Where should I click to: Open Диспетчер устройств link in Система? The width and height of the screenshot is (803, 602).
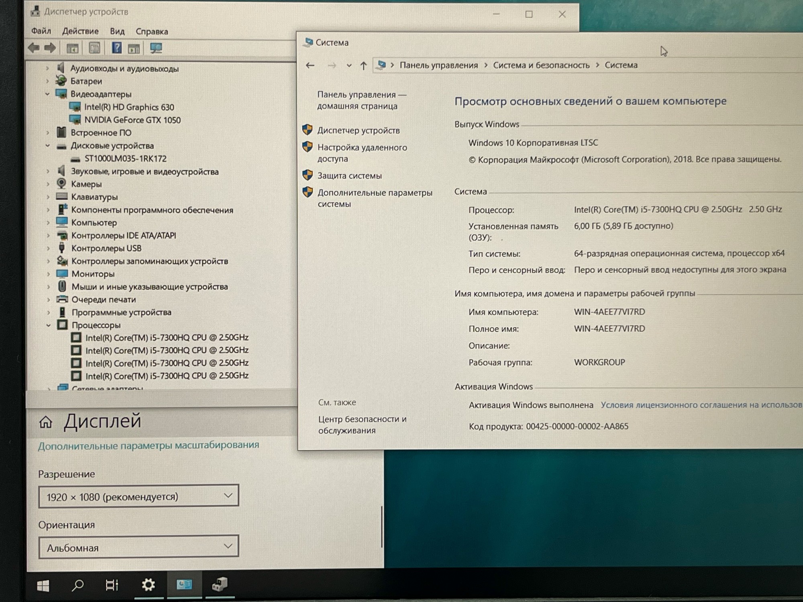click(x=359, y=130)
